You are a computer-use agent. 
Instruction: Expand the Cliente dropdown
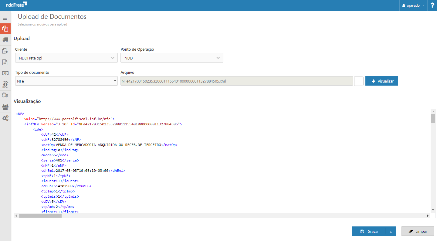coord(66,58)
